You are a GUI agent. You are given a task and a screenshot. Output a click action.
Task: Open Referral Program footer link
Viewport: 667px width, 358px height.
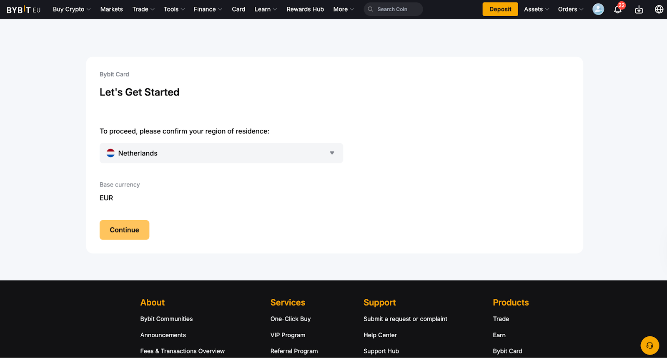294,351
